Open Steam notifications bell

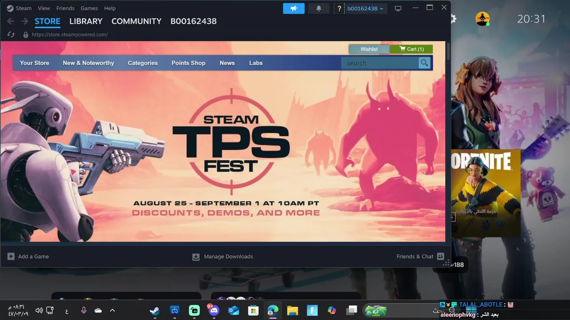click(319, 8)
